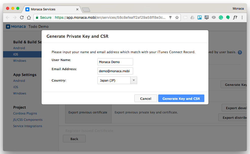Click the blue help question mark icon

point(240,52)
